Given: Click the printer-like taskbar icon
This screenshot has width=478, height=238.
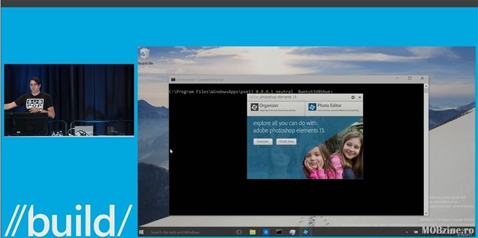Looking at the screenshot, I should [x=292, y=232].
